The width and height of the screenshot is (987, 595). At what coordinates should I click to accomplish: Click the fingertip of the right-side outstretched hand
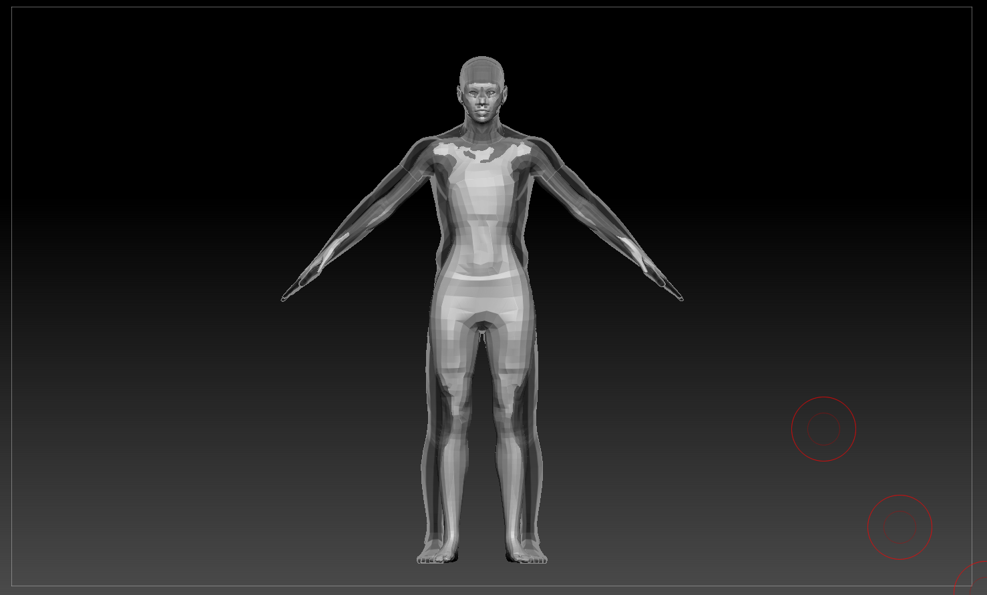tap(680, 298)
